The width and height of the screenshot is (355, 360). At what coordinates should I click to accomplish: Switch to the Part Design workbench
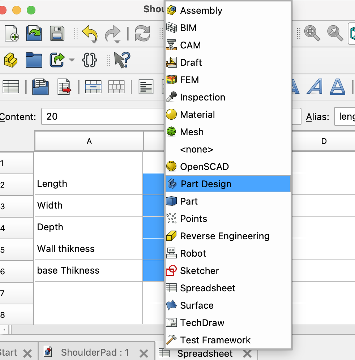pyautogui.click(x=228, y=184)
